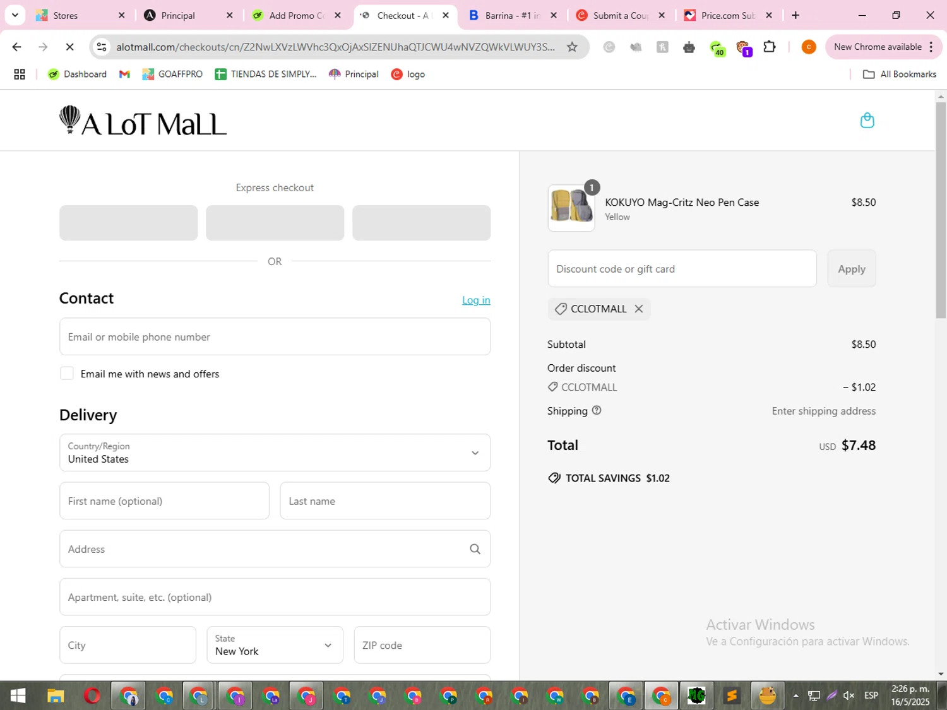Click the Last name field
Image resolution: width=947 pixels, height=710 pixels.
point(385,501)
